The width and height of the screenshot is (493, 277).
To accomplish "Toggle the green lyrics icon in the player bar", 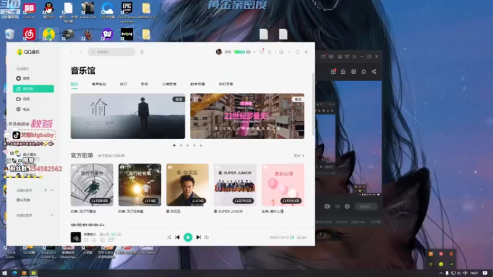I will point(292,237).
